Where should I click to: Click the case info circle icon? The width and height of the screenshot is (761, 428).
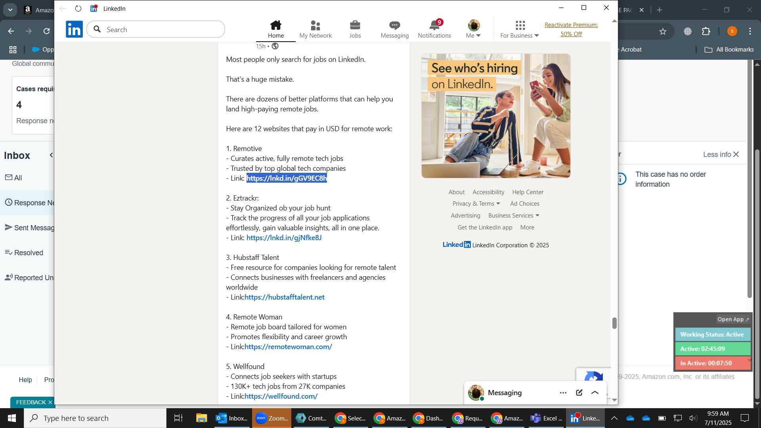(622, 179)
